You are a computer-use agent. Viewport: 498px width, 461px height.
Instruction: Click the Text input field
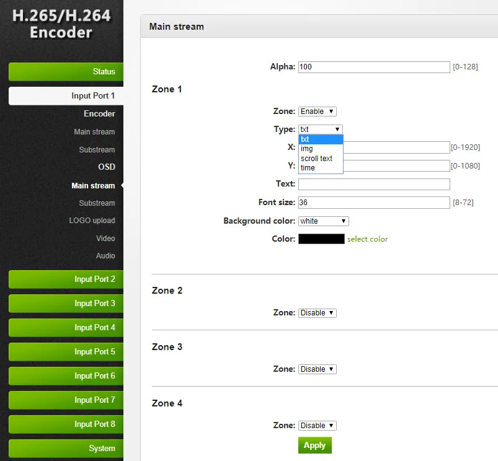pyautogui.click(x=374, y=184)
